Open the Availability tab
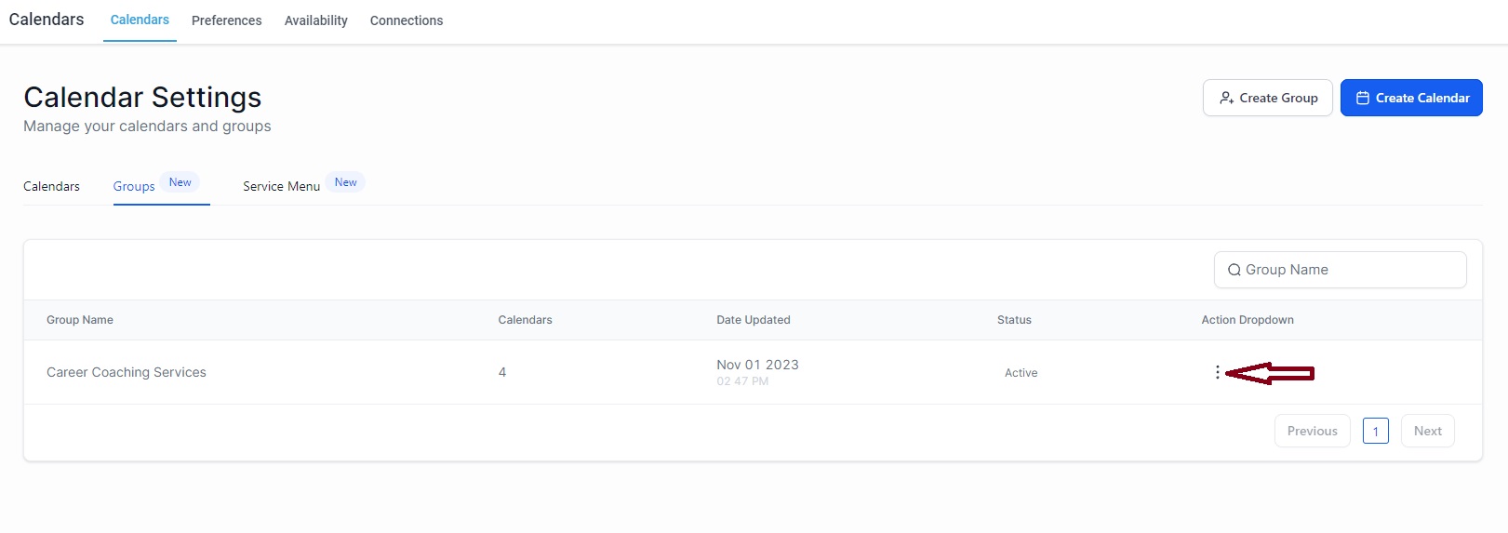Image resolution: width=1508 pixels, height=533 pixels. click(x=315, y=20)
